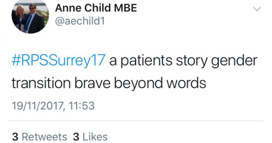Click the phrase 'a patients story gender'
Image resolution: width=272 pixels, height=143 pixels.
pos(183,61)
